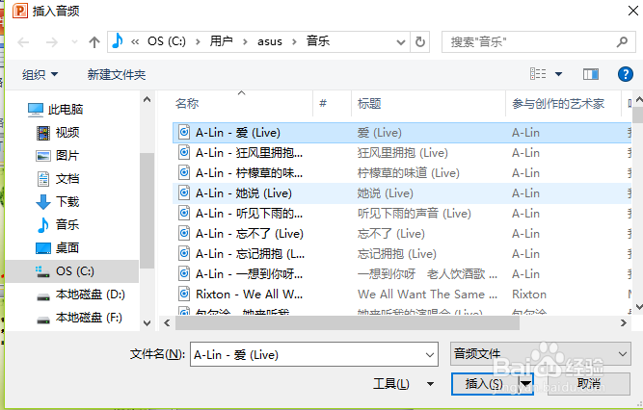Select 此电脑 in navigation tree

55,110
